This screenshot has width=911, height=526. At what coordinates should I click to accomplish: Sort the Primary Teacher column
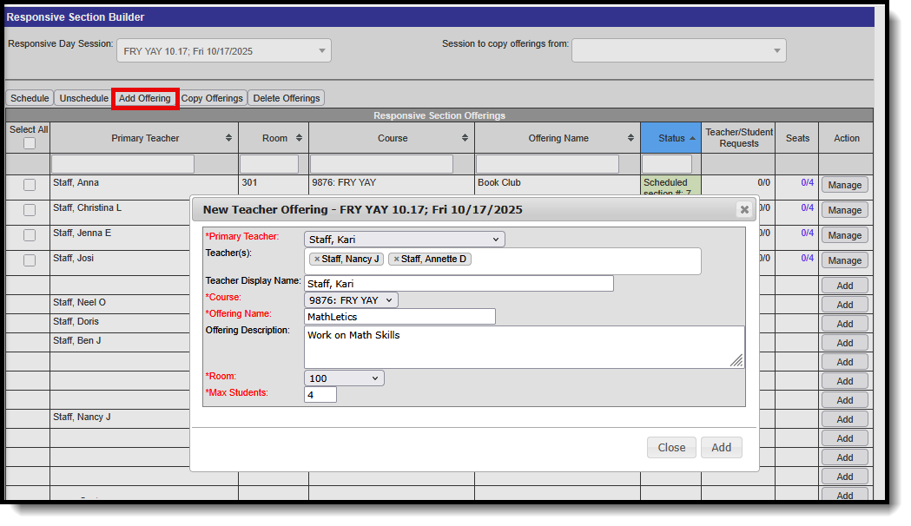point(229,137)
